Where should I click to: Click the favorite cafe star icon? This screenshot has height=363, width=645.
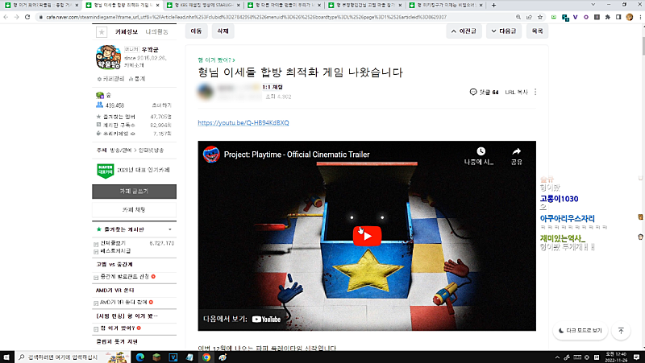pyautogui.click(x=102, y=31)
